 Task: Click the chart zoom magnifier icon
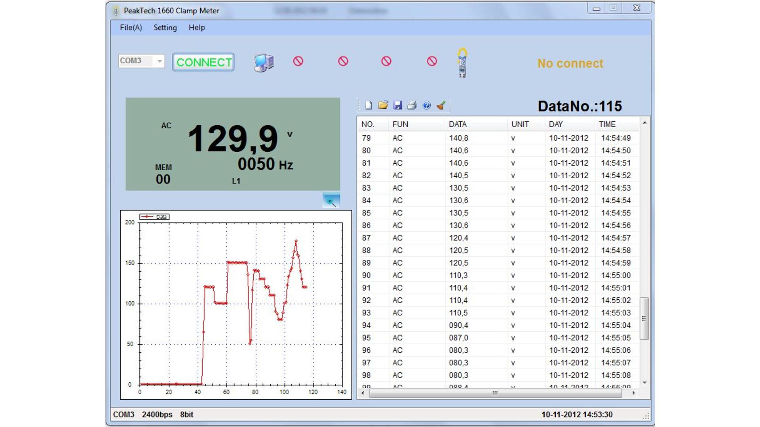tap(331, 200)
